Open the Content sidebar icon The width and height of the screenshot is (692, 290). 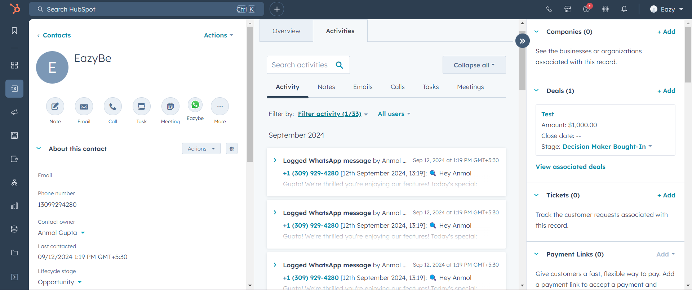[x=14, y=135]
